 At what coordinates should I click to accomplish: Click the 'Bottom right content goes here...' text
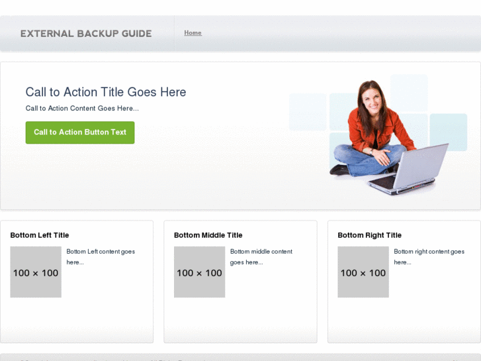(429, 257)
